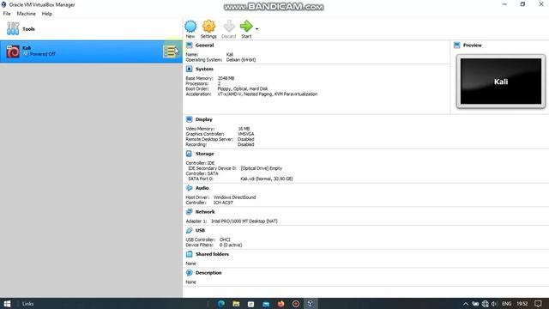Show hidden tray icons chevron

pos(465,304)
